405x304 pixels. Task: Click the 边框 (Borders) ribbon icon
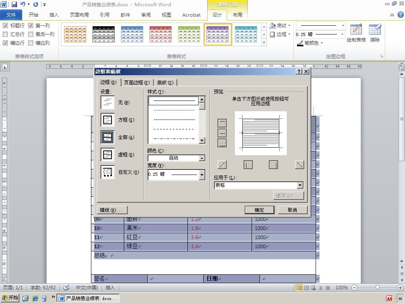(272, 34)
